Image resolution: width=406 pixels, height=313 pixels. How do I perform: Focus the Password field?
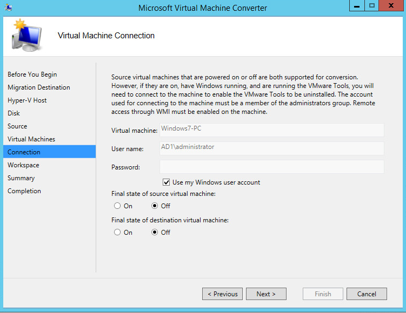(x=272, y=167)
